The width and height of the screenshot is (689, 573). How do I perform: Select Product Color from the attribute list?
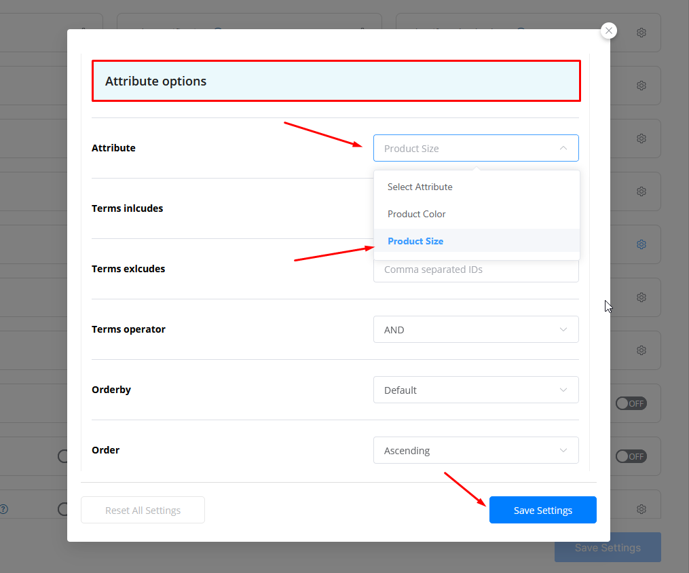[417, 214]
